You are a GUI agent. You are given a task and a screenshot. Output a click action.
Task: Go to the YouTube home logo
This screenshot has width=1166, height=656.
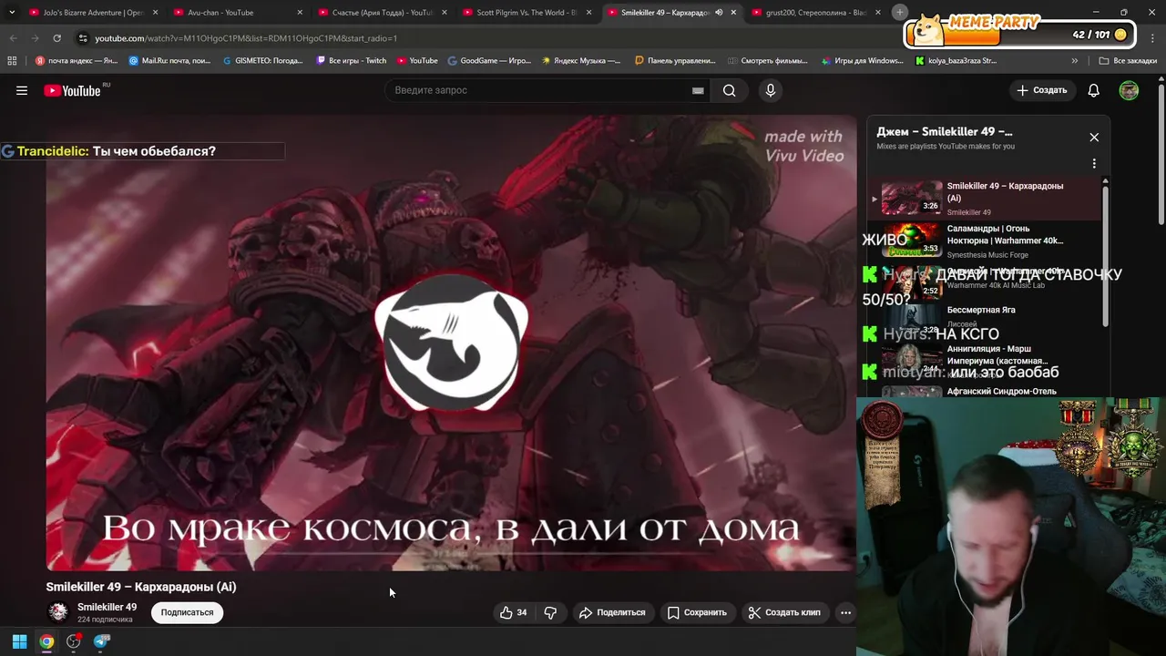[x=72, y=90]
